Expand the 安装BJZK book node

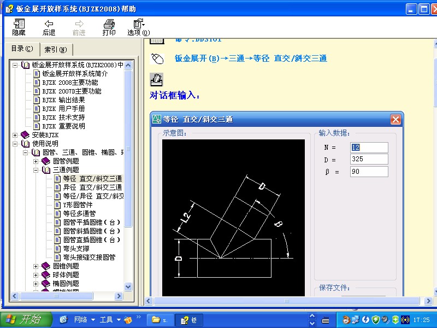pos(15,135)
